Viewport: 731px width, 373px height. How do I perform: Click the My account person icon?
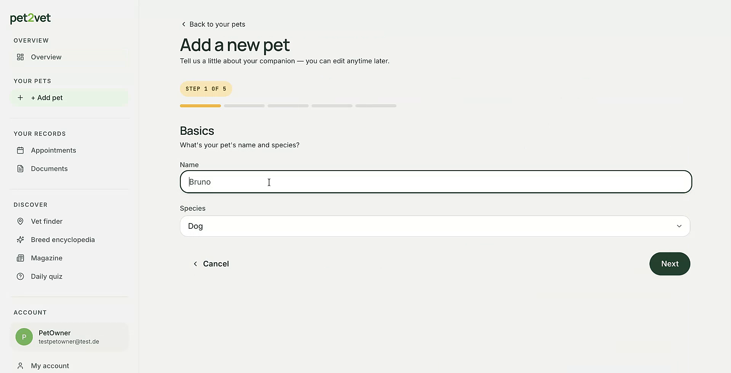tap(20, 366)
